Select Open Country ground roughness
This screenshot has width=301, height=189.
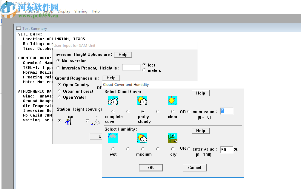[x=59, y=85]
